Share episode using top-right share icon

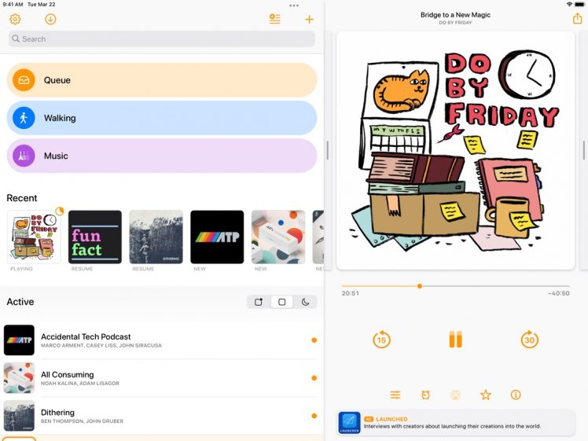coord(578,19)
